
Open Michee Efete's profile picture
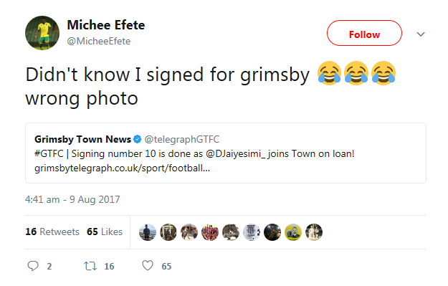pos(42,33)
